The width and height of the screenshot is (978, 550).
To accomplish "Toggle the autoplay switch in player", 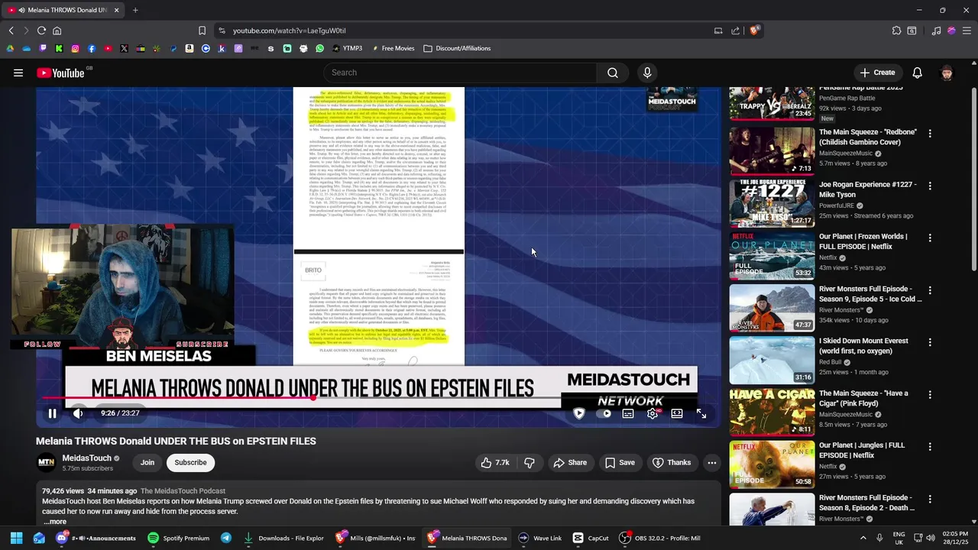I will (x=604, y=413).
